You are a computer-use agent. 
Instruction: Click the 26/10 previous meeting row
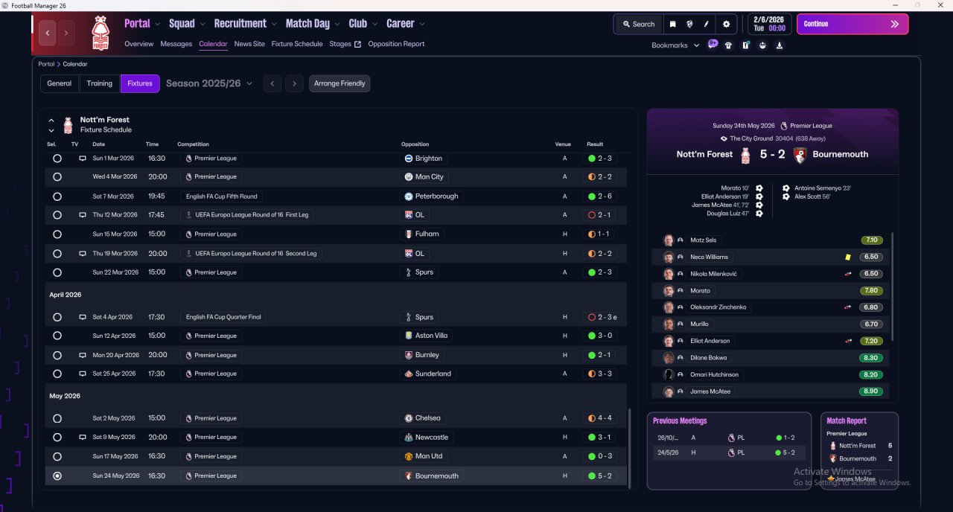coord(729,438)
